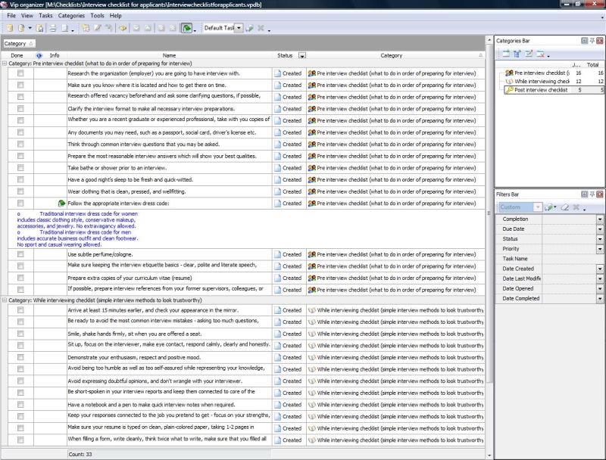
Task: Pin the Categories Bar panel
Action: tap(592, 40)
